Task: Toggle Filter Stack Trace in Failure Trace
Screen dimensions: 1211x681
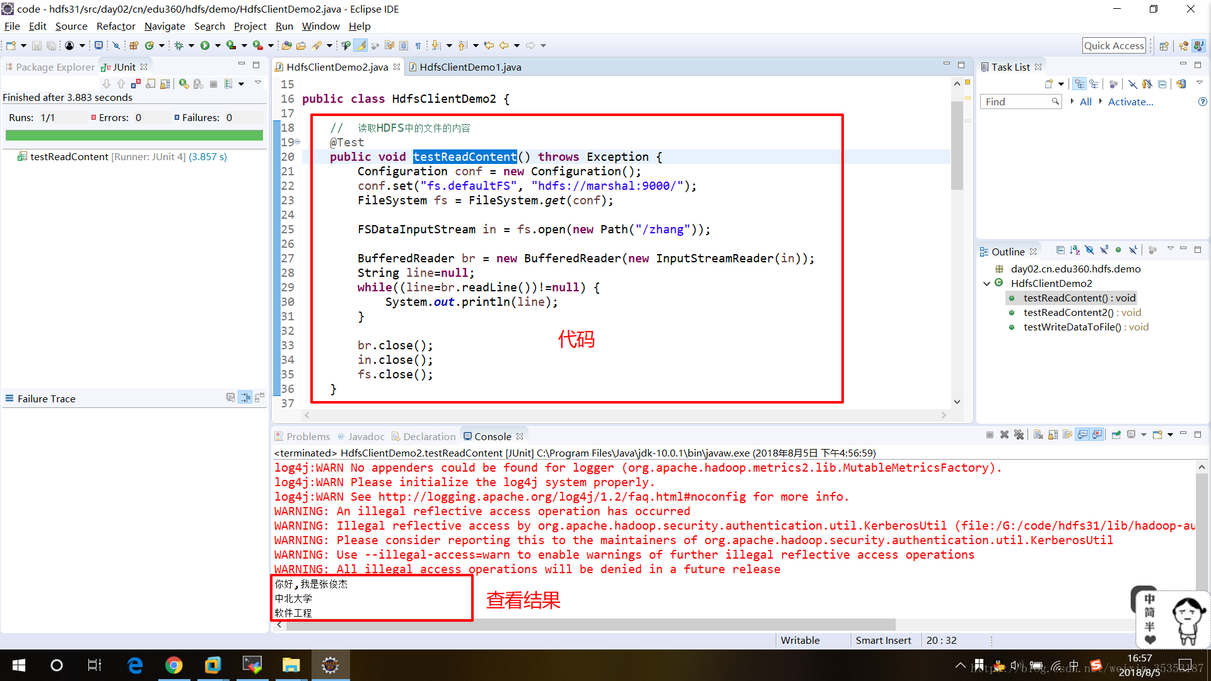Action: pos(245,397)
